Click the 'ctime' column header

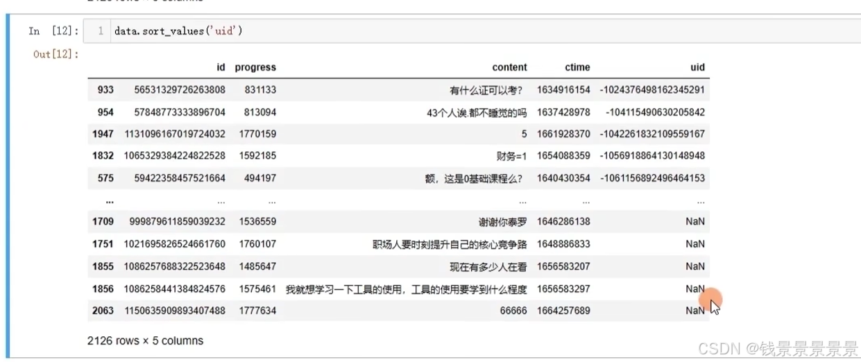(x=577, y=67)
